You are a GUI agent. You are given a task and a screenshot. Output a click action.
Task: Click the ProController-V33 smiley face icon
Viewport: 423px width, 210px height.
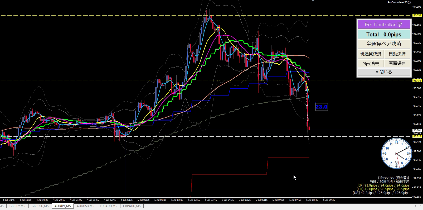click(x=409, y=2)
